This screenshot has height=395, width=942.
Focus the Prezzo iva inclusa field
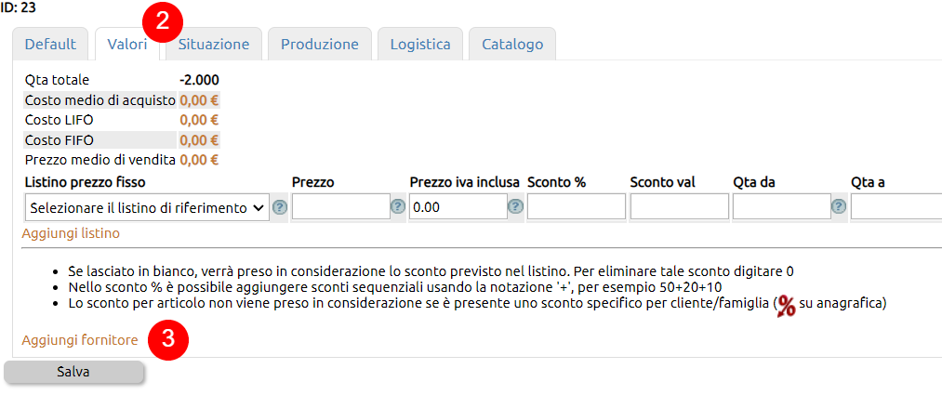(458, 207)
